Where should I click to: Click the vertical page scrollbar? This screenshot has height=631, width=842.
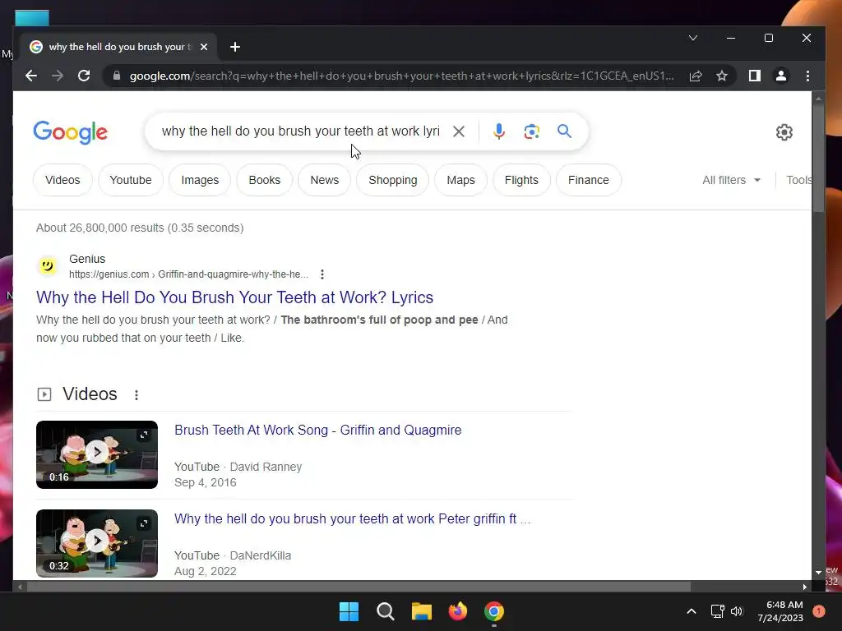(818, 159)
